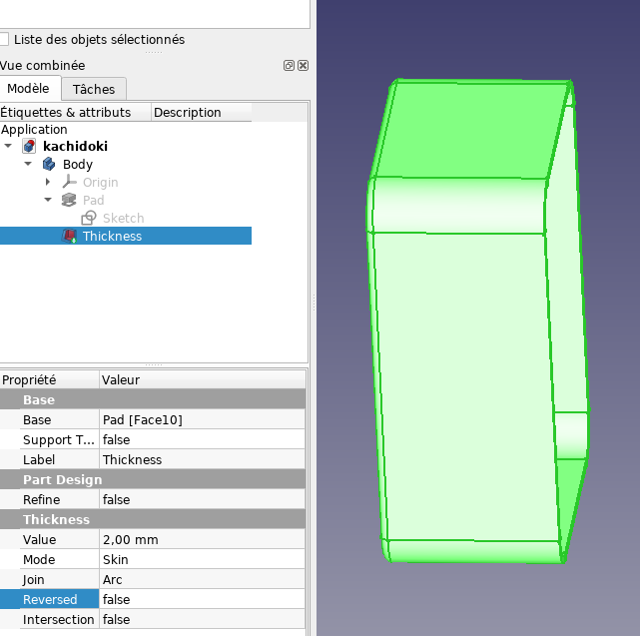This screenshot has height=636, width=640.
Task: Collapse the Part Design property group
Action: [153, 479]
